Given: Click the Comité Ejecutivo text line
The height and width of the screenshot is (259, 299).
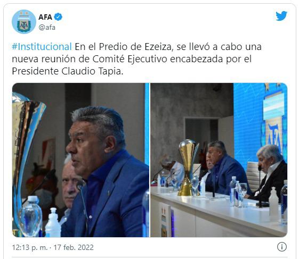Looking at the screenshot, I should (132, 59).
